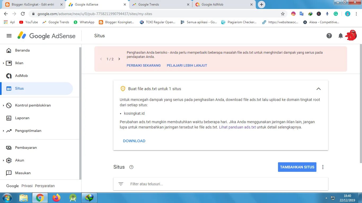
Task: Show previous alert in banner
Action: [x=101, y=59]
